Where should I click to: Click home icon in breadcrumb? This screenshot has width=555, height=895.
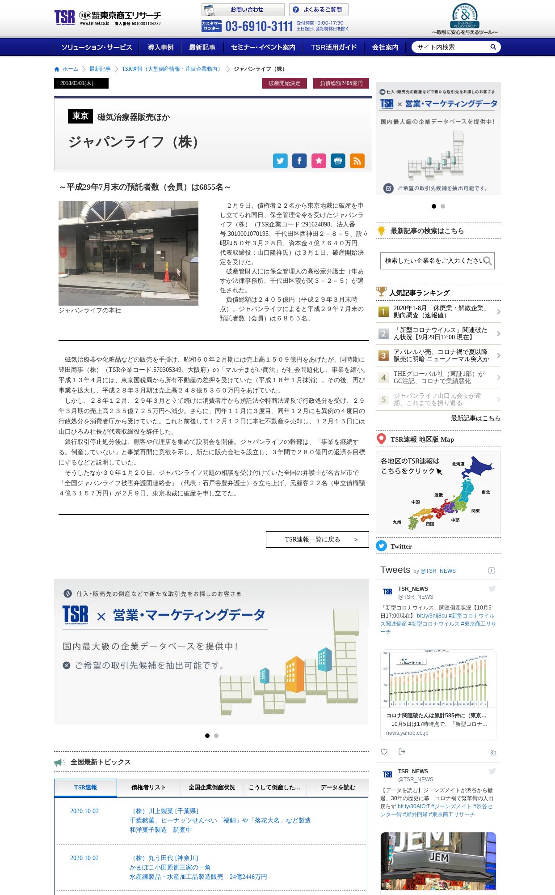coord(57,69)
